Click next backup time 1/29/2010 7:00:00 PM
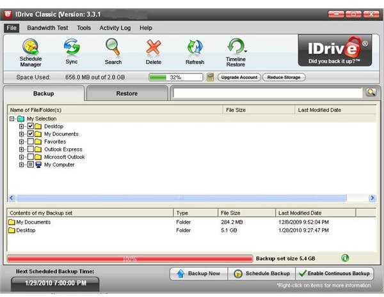 [x=56, y=283]
